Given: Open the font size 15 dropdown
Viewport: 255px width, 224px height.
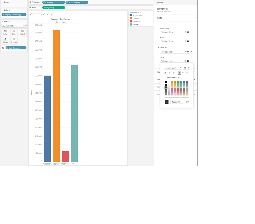Looking at the screenshot, I should click(x=186, y=68).
